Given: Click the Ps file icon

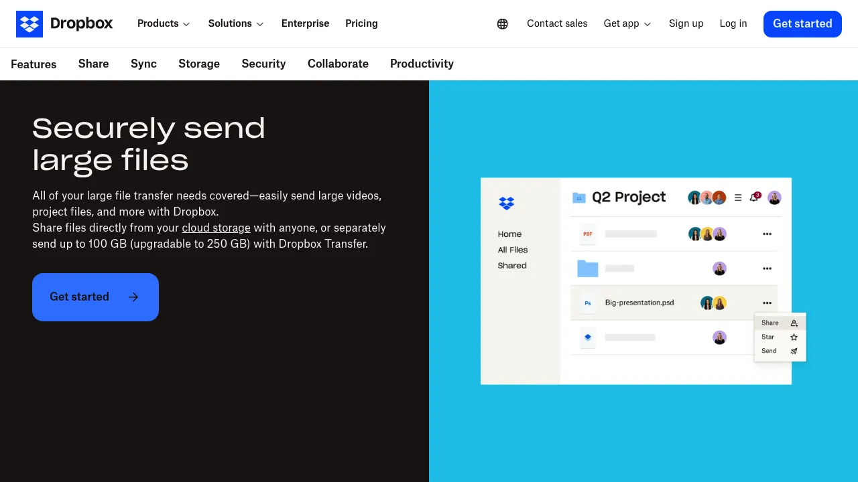Looking at the screenshot, I should click(x=588, y=303).
